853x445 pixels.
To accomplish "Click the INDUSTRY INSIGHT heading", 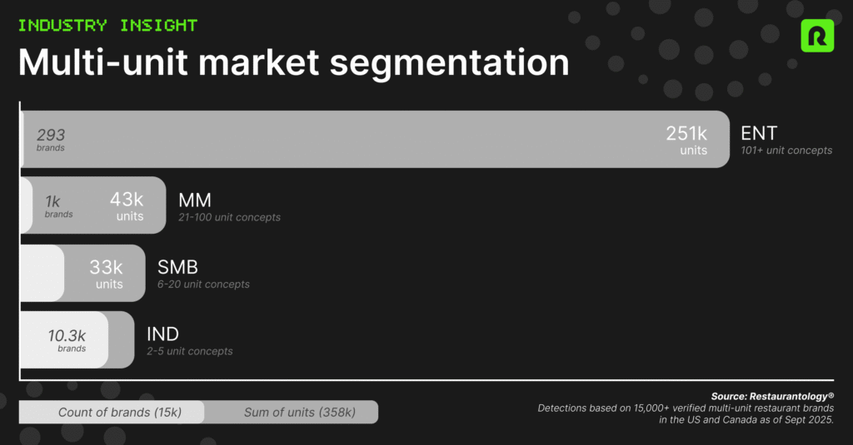I will pyautogui.click(x=107, y=25).
